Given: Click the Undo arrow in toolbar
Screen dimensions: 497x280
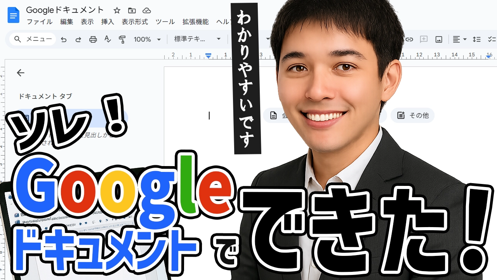Looking at the screenshot, I should (64, 39).
